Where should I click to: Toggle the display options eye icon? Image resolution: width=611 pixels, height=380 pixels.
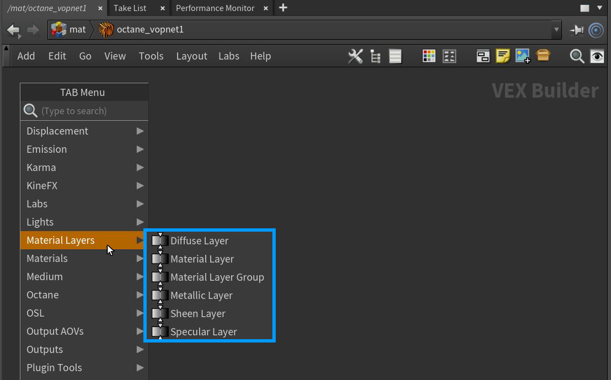(597, 56)
